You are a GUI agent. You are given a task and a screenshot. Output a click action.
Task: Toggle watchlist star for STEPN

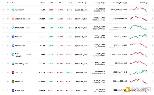(x=3, y=81)
